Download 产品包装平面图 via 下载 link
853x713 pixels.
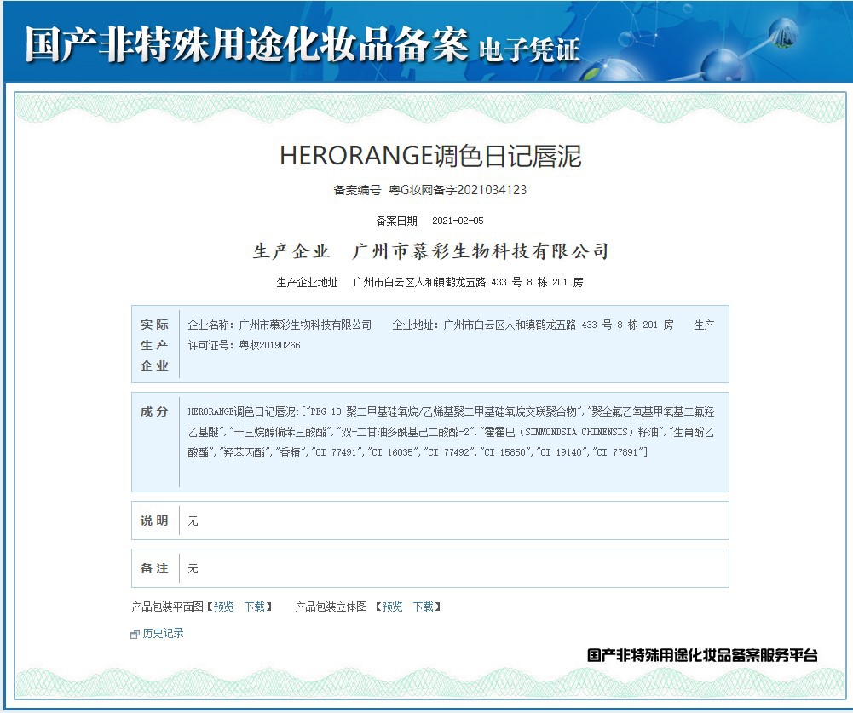tap(254, 607)
